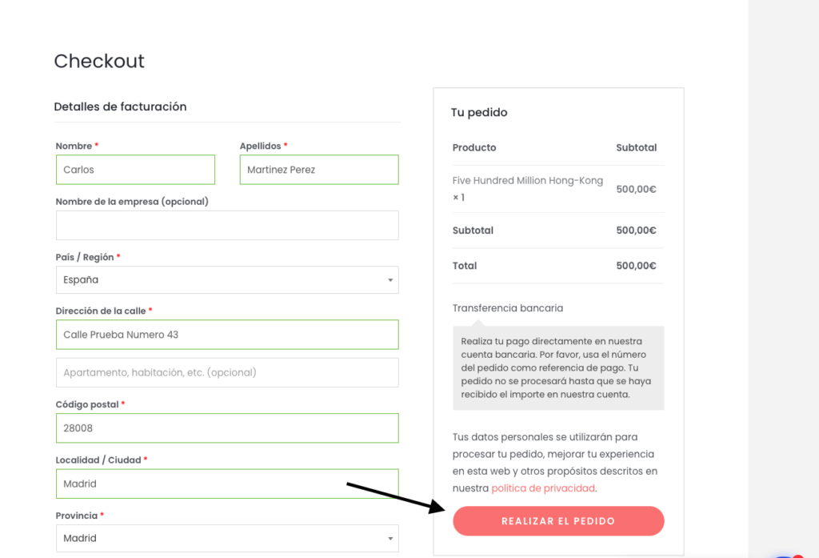Image resolution: width=819 pixels, height=558 pixels.
Task: Click the Nombre field containing Carlos
Action: [135, 170]
